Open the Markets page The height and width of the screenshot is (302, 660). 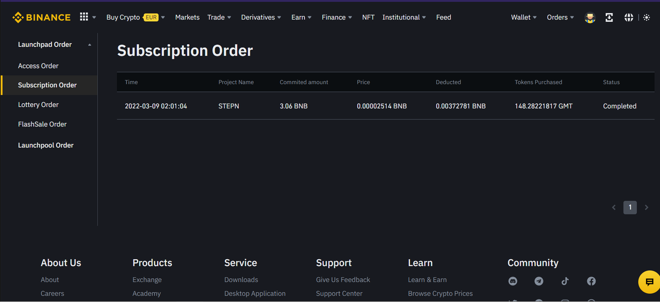click(187, 18)
